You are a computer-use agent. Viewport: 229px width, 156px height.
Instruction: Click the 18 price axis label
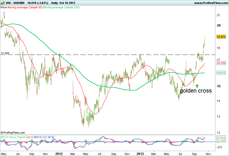click(x=218, y=48)
